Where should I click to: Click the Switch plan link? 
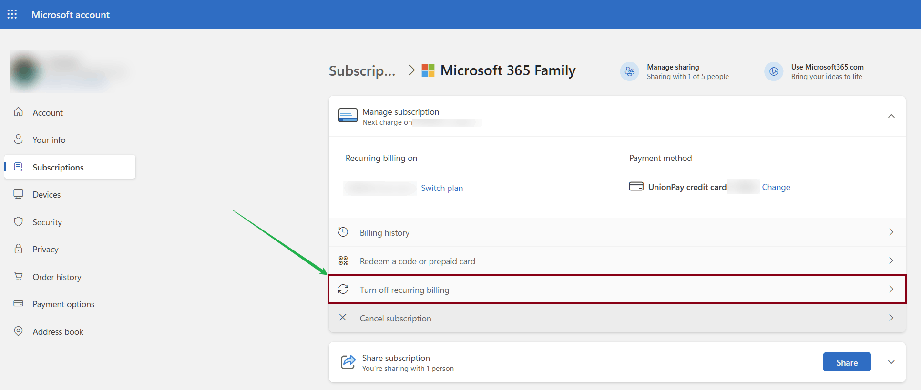click(x=442, y=188)
